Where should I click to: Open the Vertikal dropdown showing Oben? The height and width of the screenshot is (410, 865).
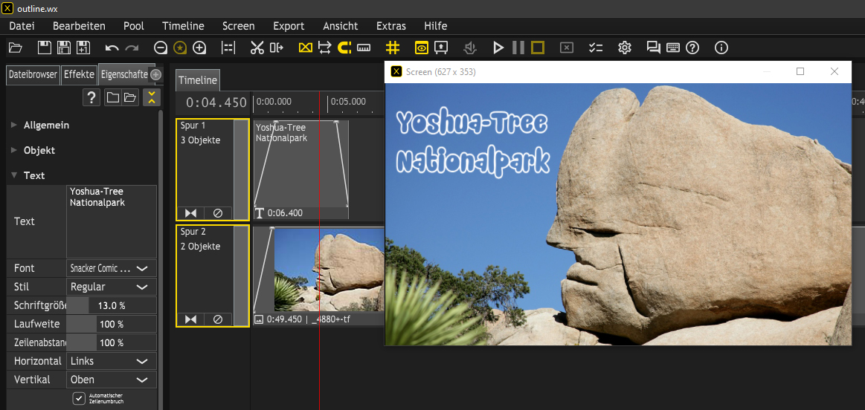112,380
